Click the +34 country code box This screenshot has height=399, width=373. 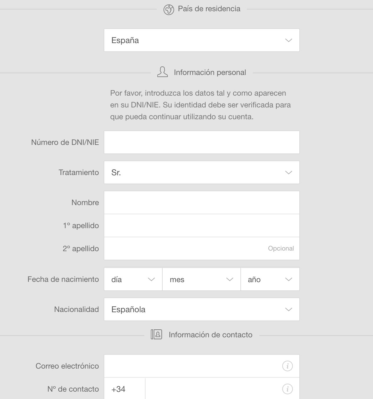(125, 389)
